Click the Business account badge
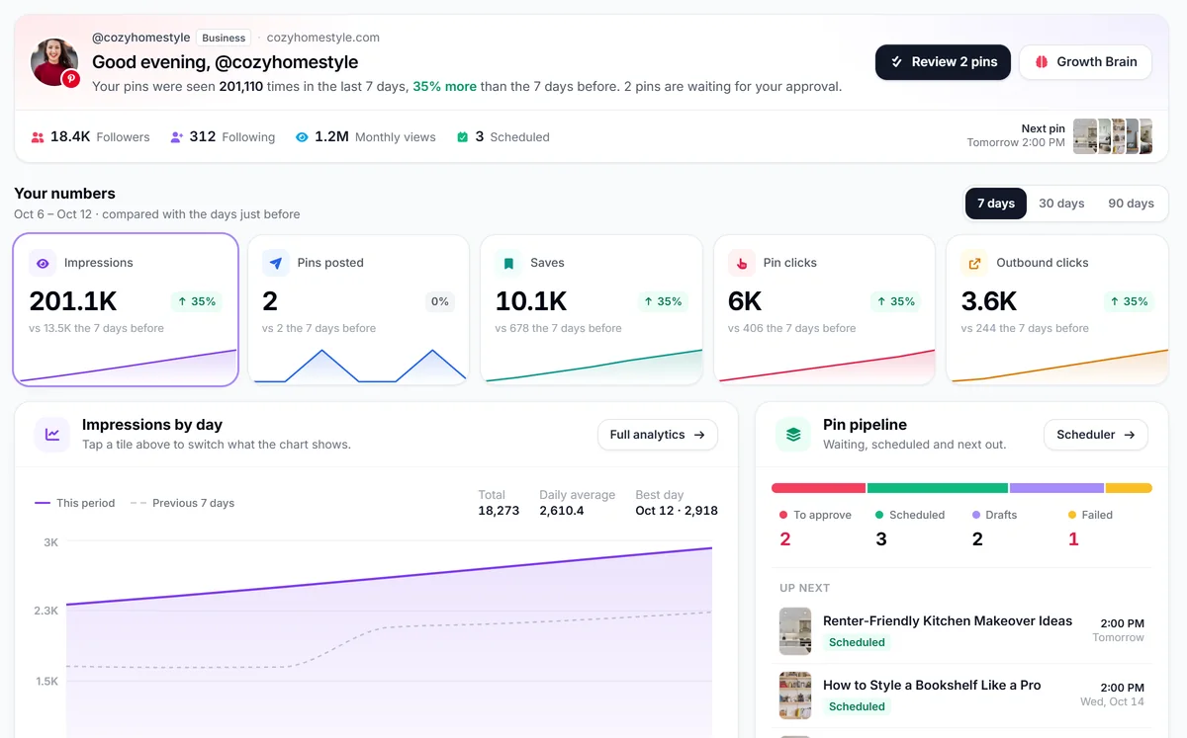This screenshot has height=738, width=1187. tap(224, 38)
